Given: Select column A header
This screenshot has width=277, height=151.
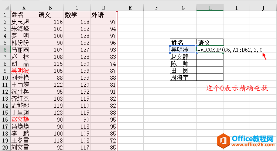Looking at the screenshot, I should click(x=24, y=8).
